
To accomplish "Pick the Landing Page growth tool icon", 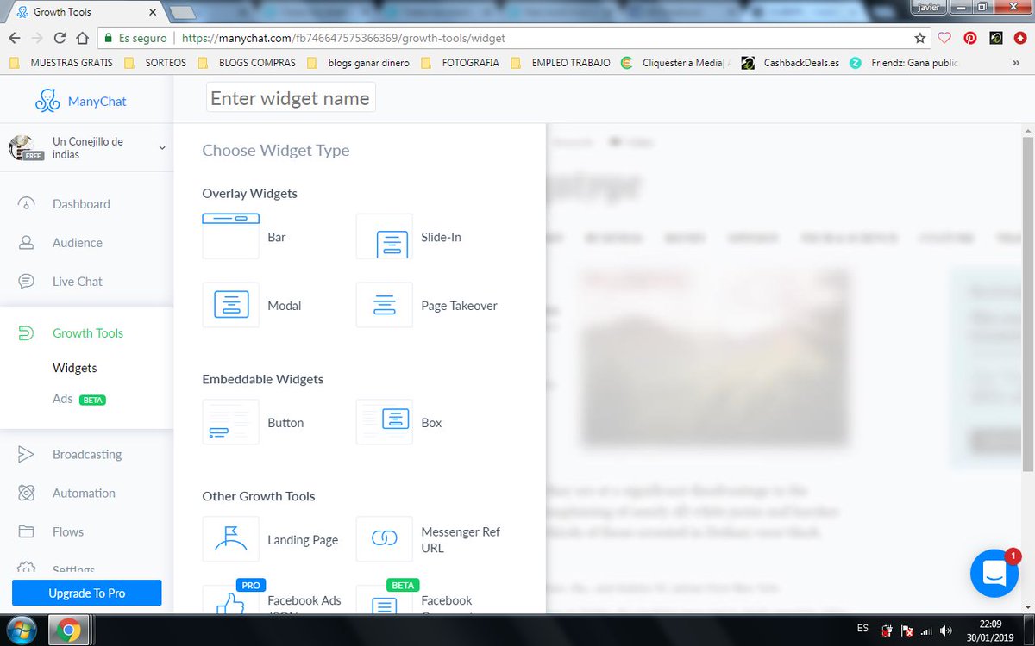I will pos(230,539).
